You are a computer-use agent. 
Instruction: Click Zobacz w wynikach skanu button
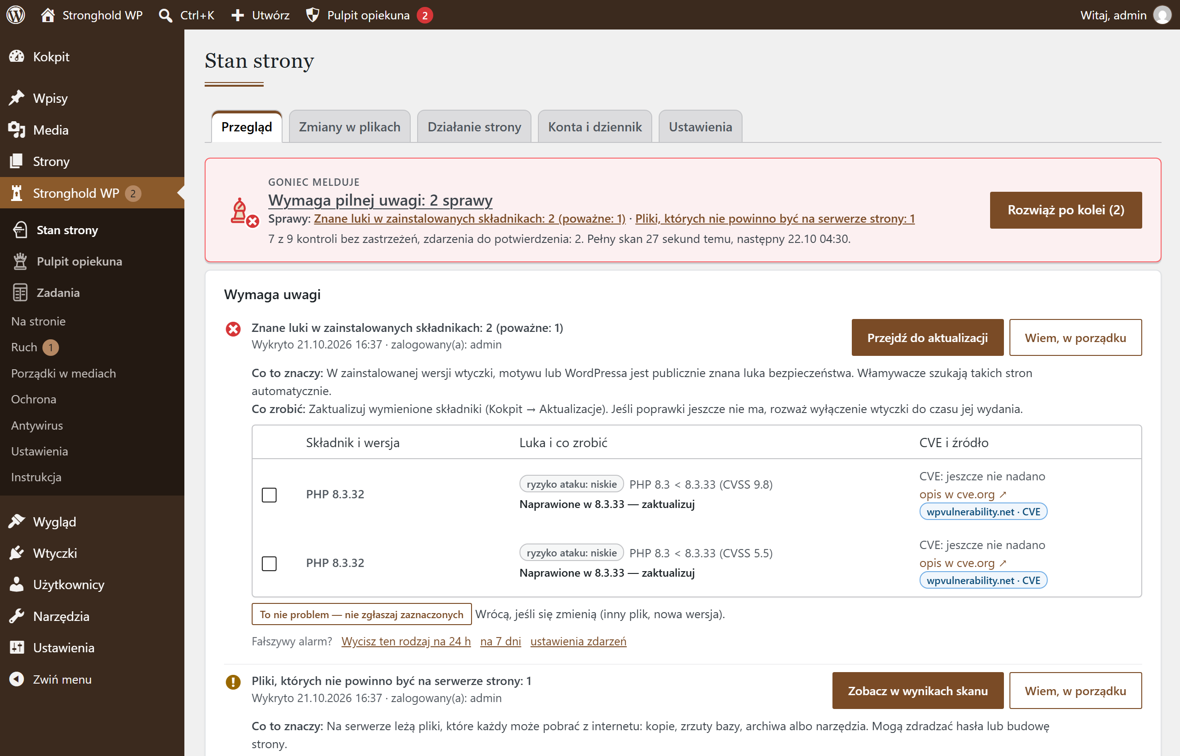click(x=917, y=691)
